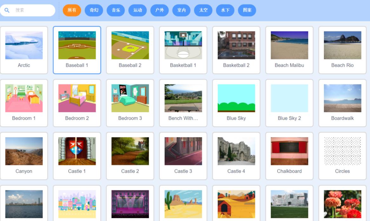The width and height of the screenshot is (370, 221).
Task: Open the Canyon backdrop
Action: (24, 156)
